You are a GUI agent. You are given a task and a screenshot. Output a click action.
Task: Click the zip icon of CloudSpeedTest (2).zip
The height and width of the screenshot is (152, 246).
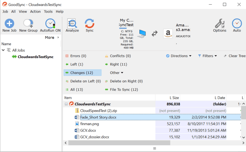tap(77, 110)
